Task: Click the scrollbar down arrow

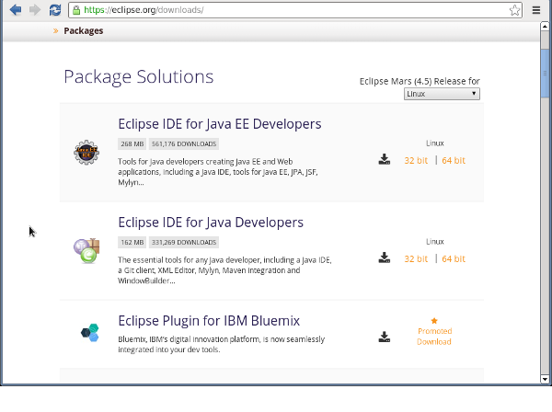Action: click(545, 379)
